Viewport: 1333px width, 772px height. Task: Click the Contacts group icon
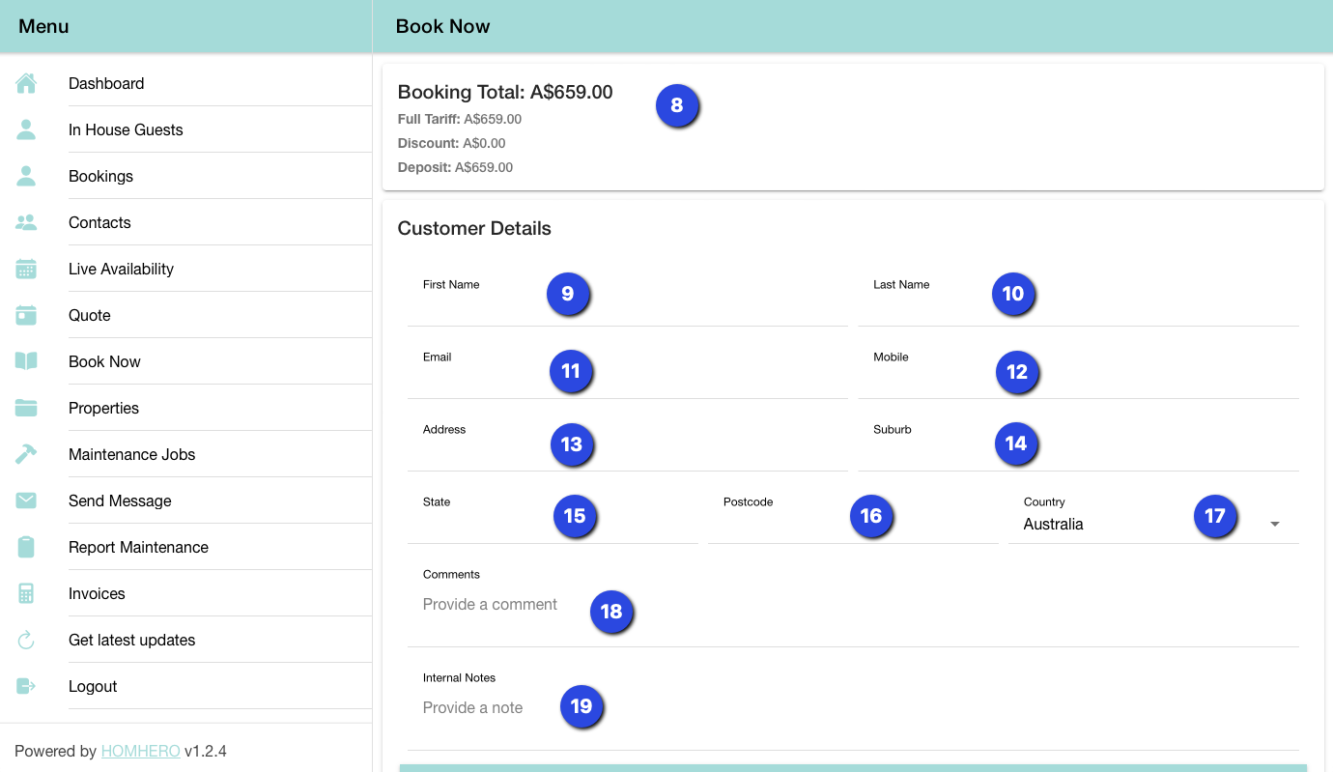pos(26,223)
